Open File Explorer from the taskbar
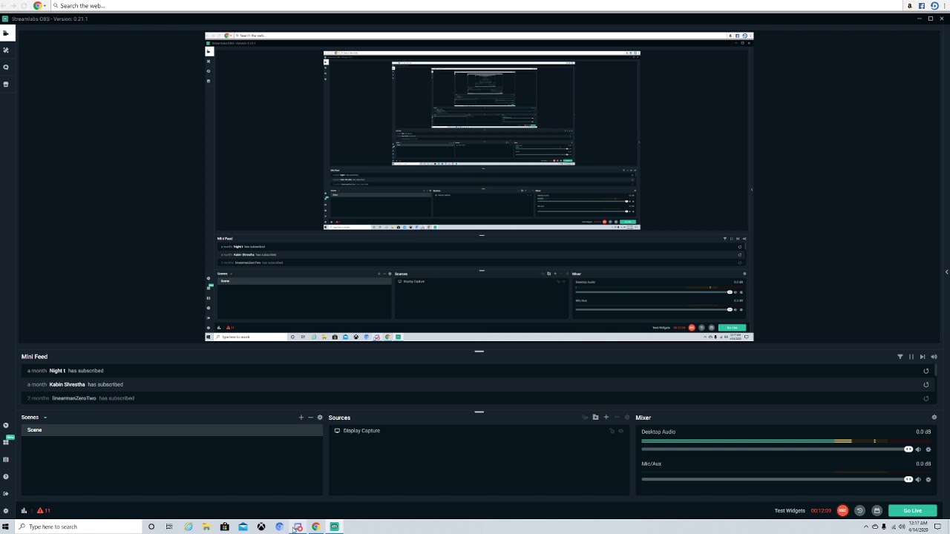Image resolution: width=950 pixels, height=534 pixels. 206,527
